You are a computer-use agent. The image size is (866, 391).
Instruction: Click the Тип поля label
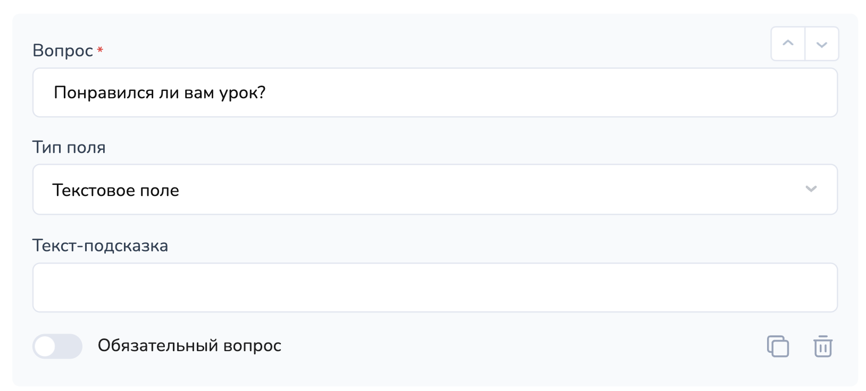click(x=69, y=147)
